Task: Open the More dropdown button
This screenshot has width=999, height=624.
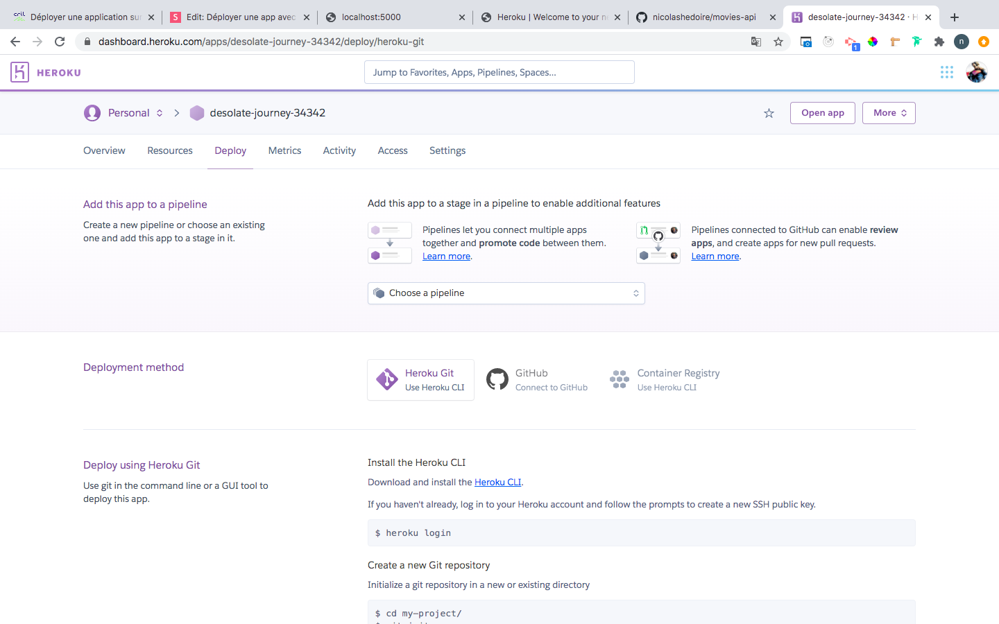Action: (x=889, y=113)
